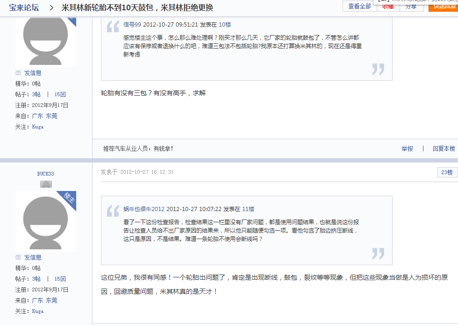The height and width of the screenshot is (325, 458).
Task: Click the thread title 米其林新轮胎不到10天鼓包
Action: point(137,7)
